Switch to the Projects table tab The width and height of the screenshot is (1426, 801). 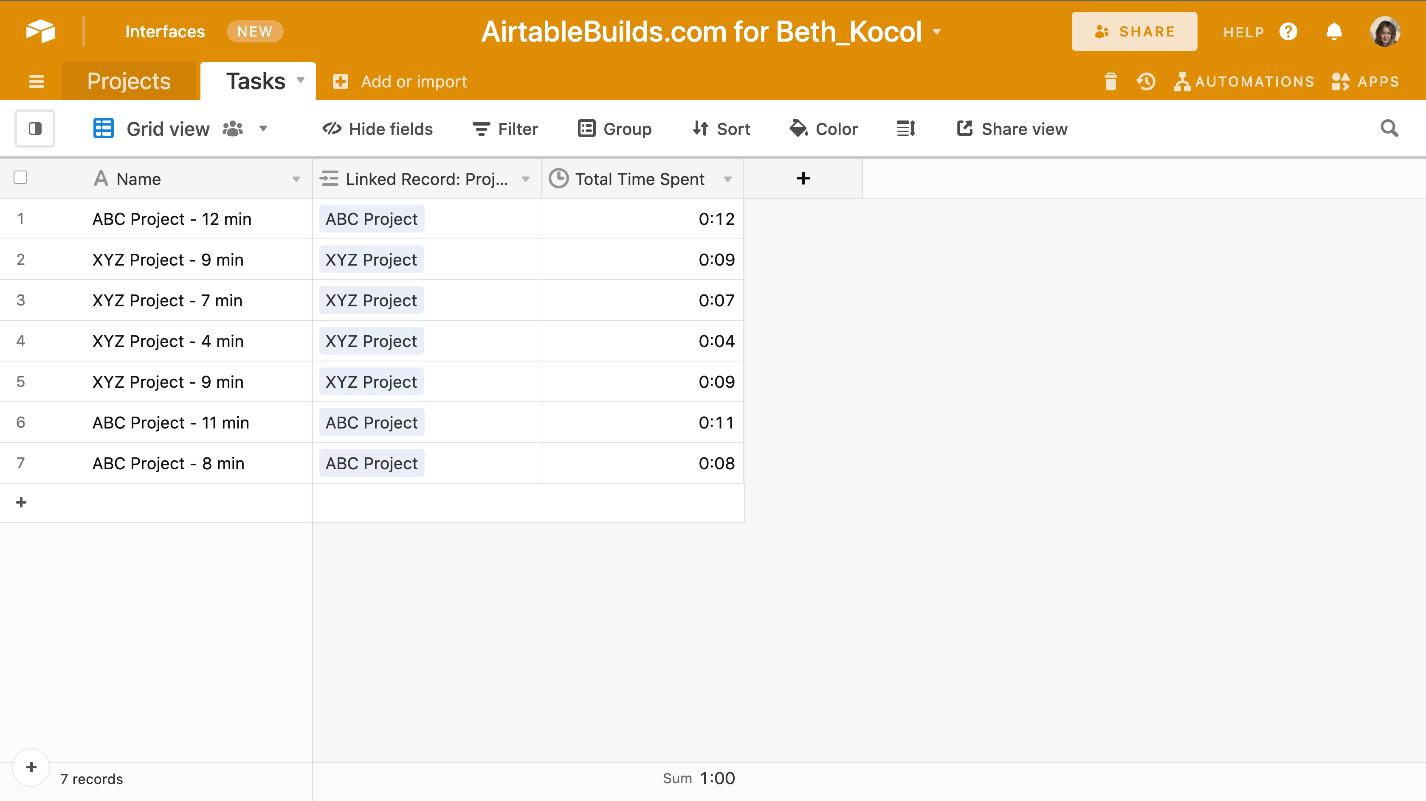point(129,81)
